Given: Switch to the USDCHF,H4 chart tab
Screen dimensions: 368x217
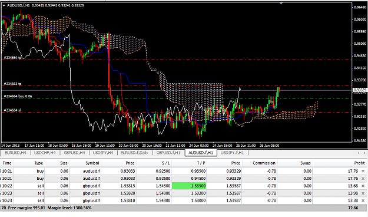Looking at the screenshot, I should 45,153.
